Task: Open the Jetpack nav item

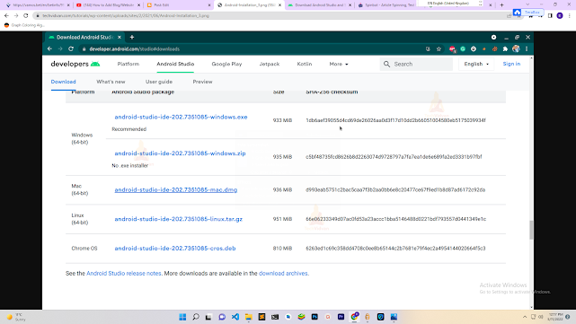Action: coord(270,64)
